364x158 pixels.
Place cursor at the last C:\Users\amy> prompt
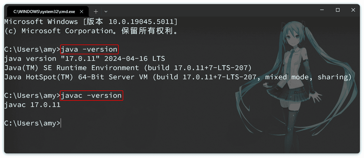click(x=61, y=123)
